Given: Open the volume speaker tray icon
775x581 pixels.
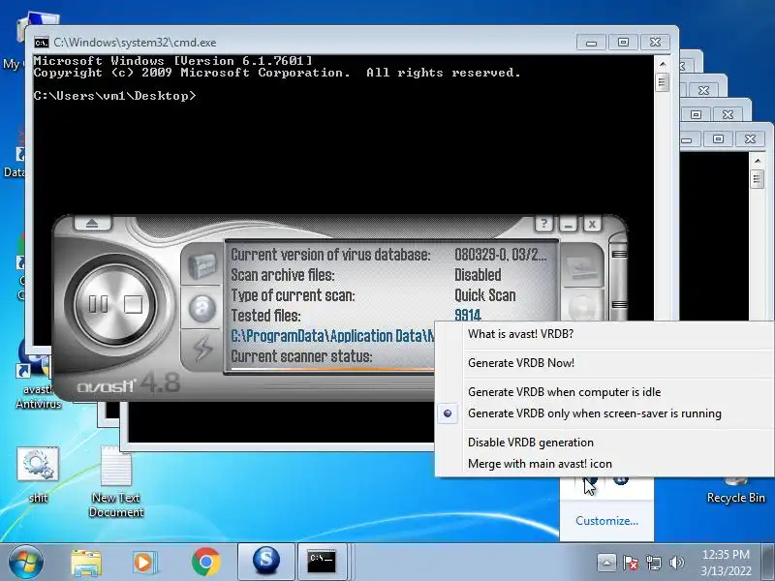Looking at the screenshot, I should [x=676, y=563].
